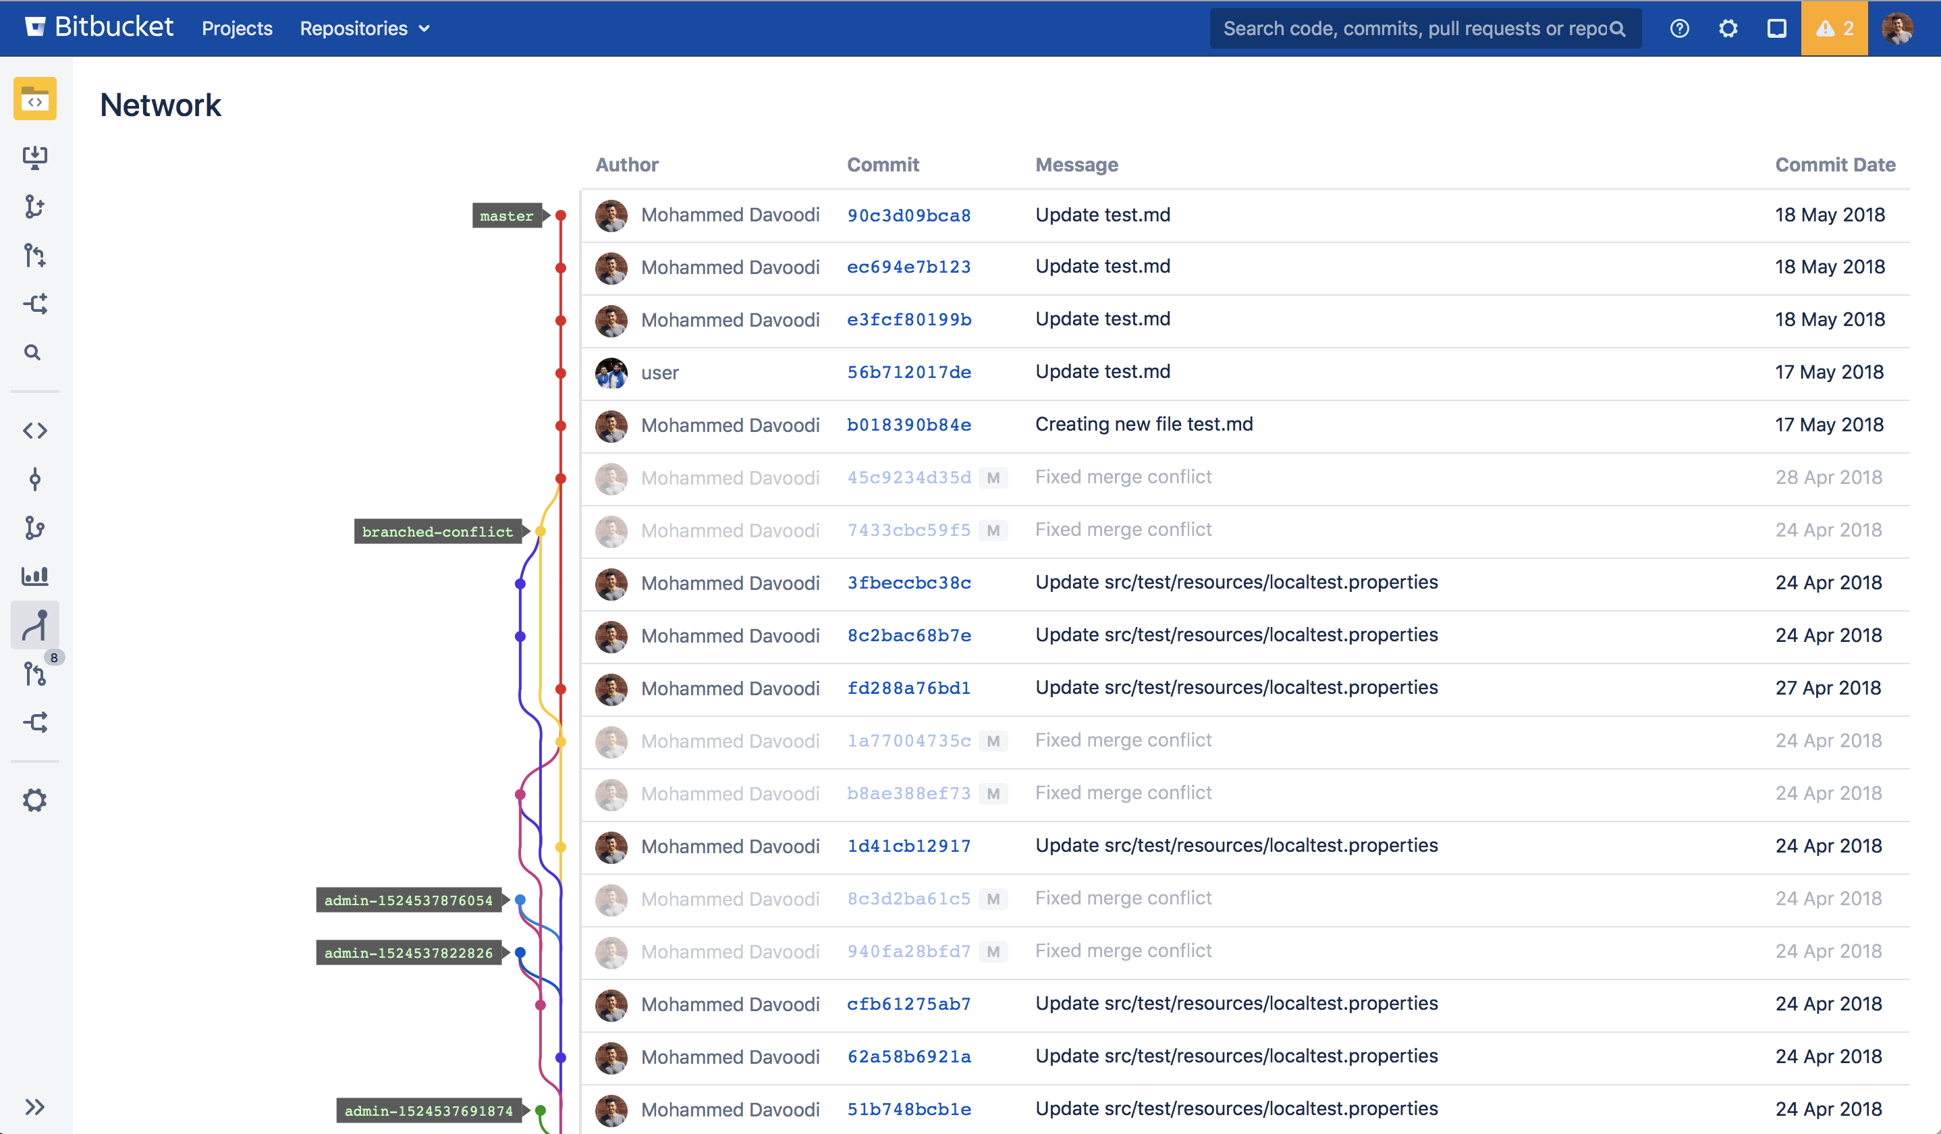The image size is (1941, 1134).
Task: Click the red master graph node at top
Action: 561,216
